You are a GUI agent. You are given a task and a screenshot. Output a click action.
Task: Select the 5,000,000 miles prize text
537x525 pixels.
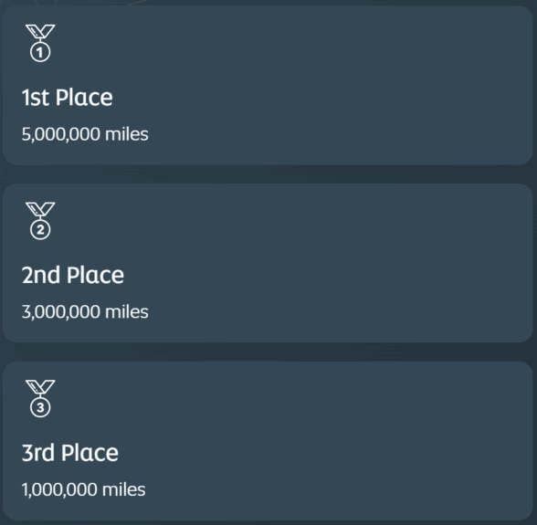point(85,134)
